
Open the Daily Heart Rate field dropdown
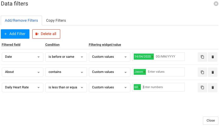pyautogui.click(x=23, y=88)
